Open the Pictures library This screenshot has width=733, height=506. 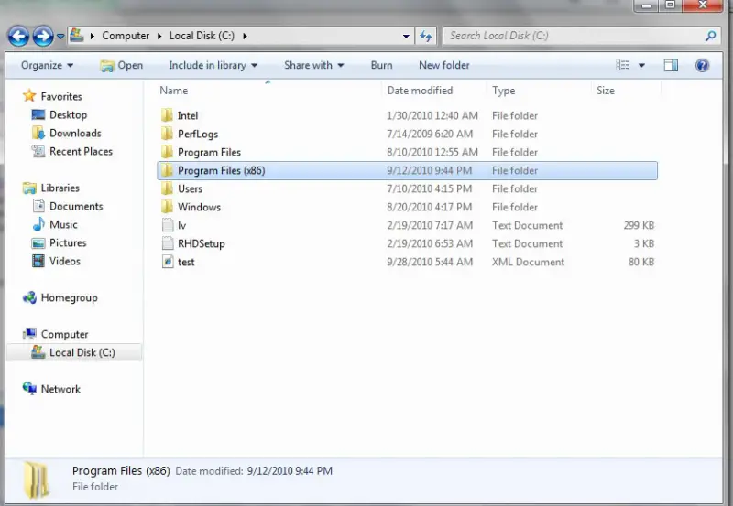click(68, 242)
